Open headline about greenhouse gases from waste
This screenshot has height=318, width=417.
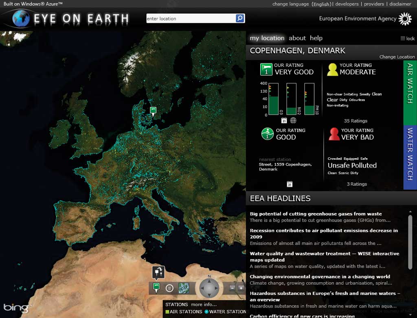pyautogui.click(x=316, y=214)
